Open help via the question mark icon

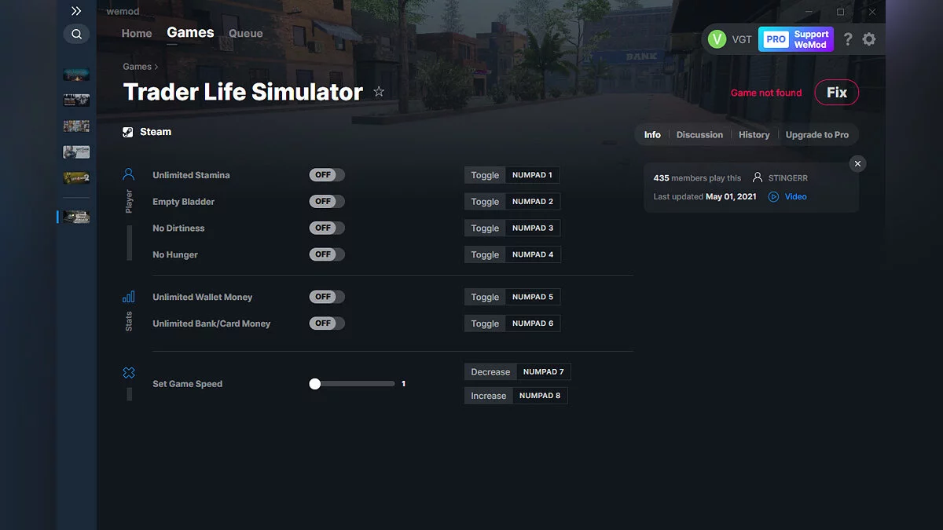pos(847,38)
